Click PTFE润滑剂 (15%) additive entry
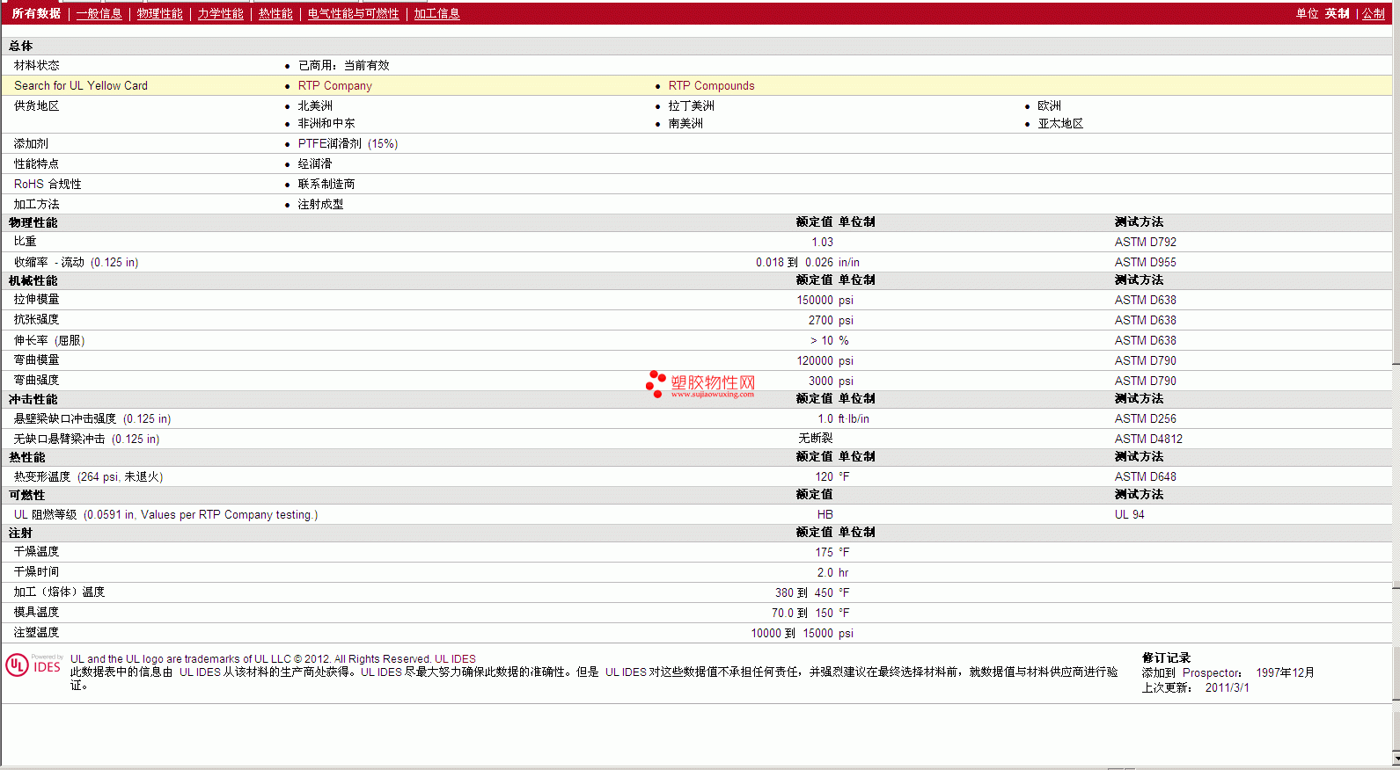The width and height of the screenshot is (1400, 770). point(348,144)
